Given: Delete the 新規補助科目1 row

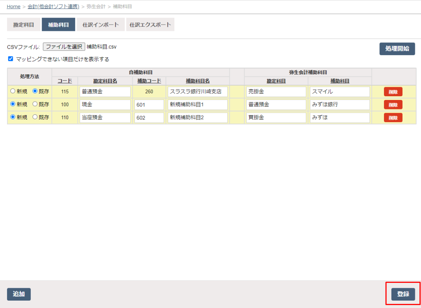Looking at the screenshot, I should point(393,104).
